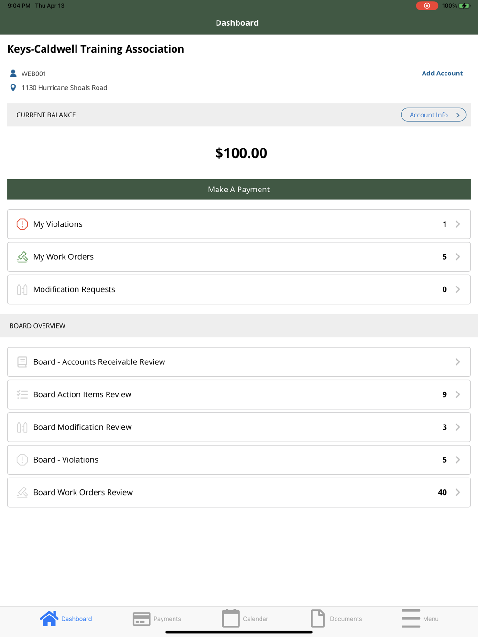Tap the green My Work Orders gavel icon
Viewport: 478px width, 637px height.
22,257
